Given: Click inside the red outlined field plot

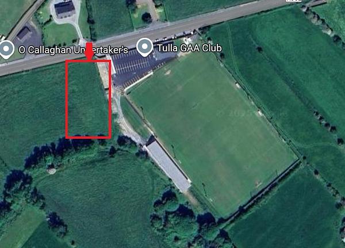Looking at the screenshot, I should tap(88, 99).
